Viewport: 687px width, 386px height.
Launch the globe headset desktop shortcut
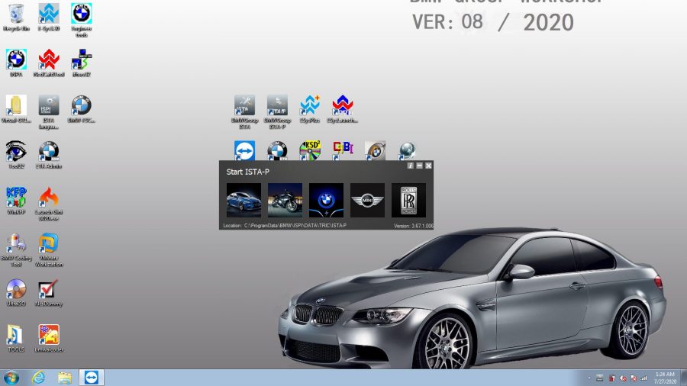pyautogui.click(x=407, y=150)
